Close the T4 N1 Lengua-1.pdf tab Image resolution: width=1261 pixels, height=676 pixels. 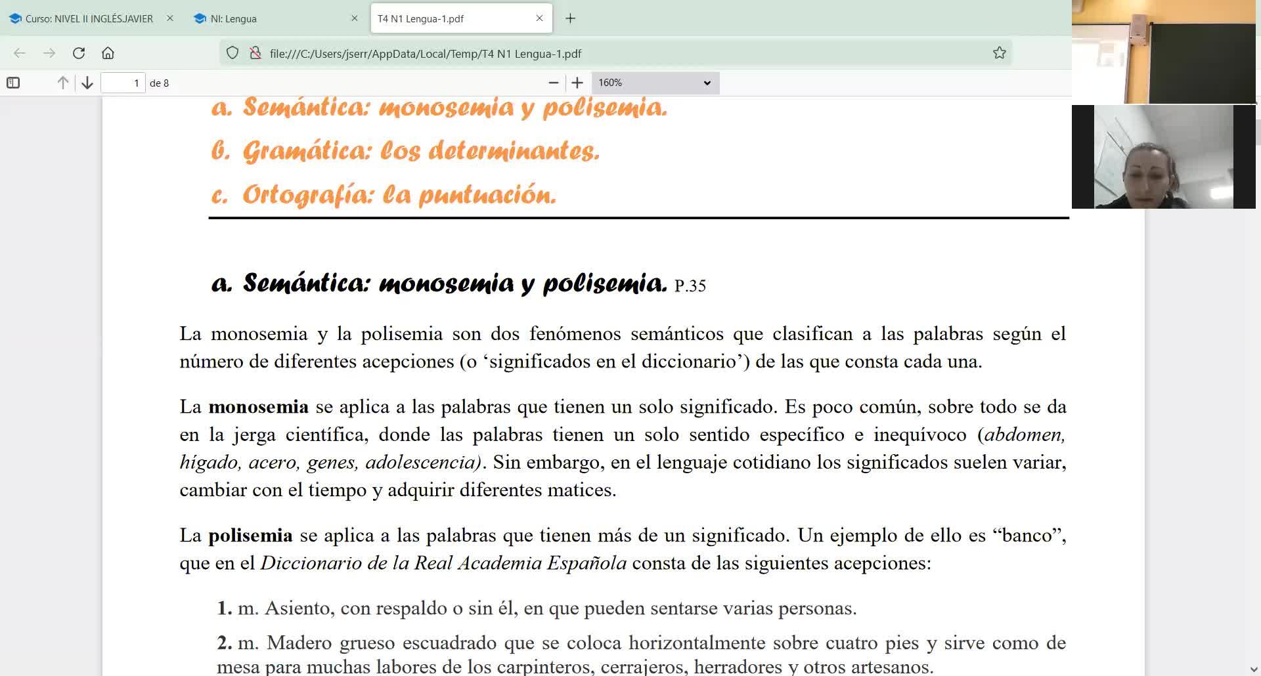click(x=540, y=18)
